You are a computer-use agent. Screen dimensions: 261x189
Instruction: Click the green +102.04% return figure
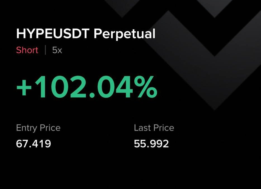point(87,87)
